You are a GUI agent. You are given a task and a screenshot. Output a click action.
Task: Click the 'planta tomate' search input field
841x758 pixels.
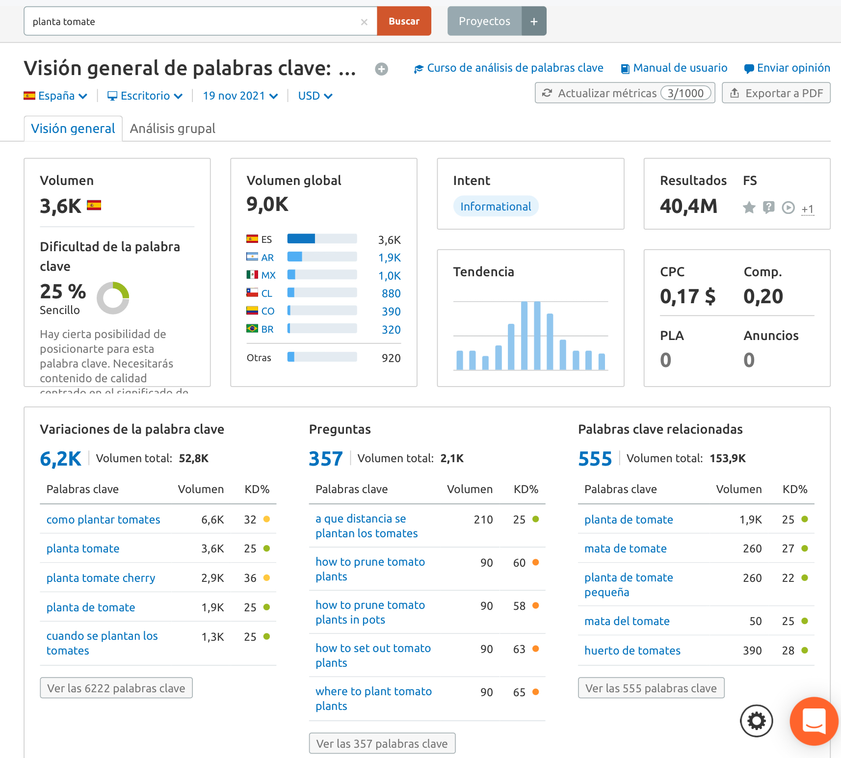tap(191, 22)
